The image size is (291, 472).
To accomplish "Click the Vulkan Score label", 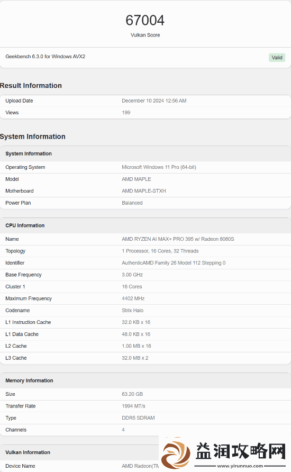I will [145, 35].
